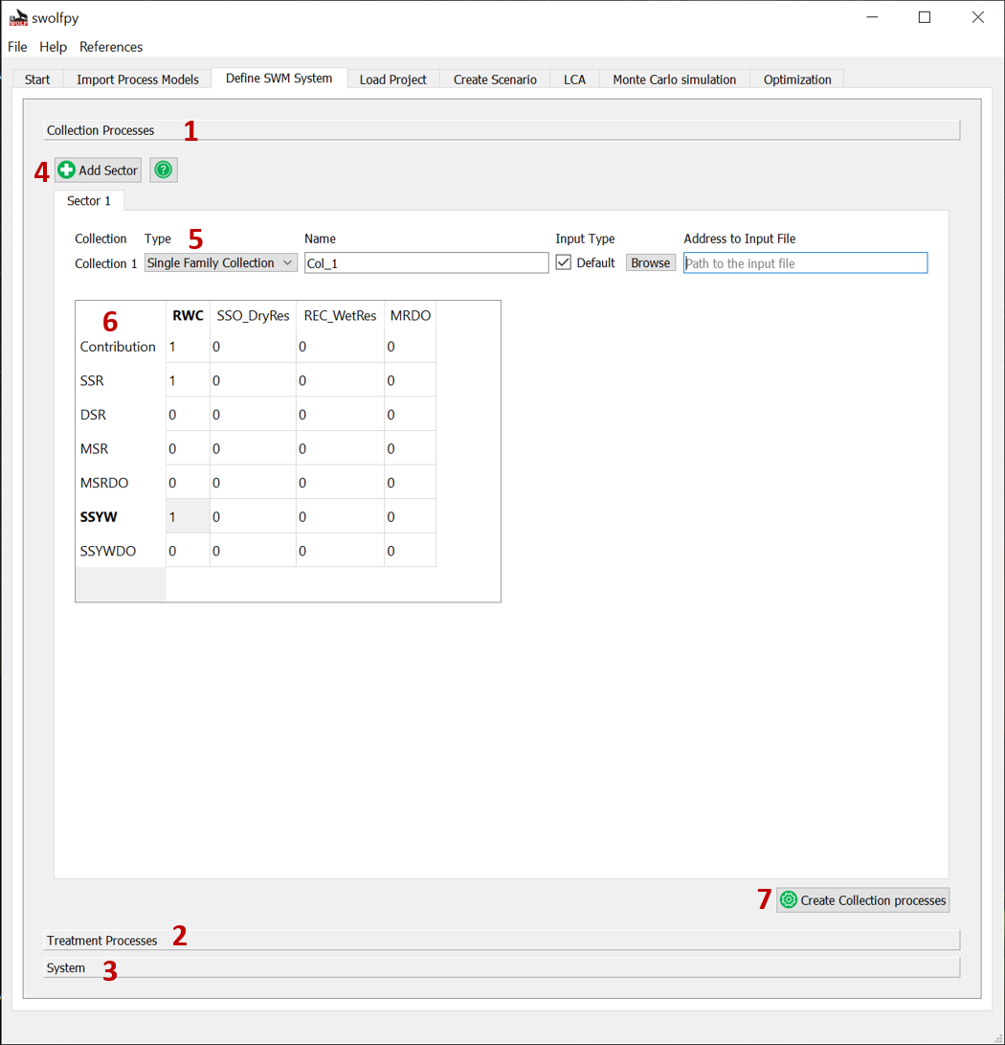Image resolution: width=1005 pixels, height=1045 pixels.
Task: Open the References menu
Action: point(111,47)
